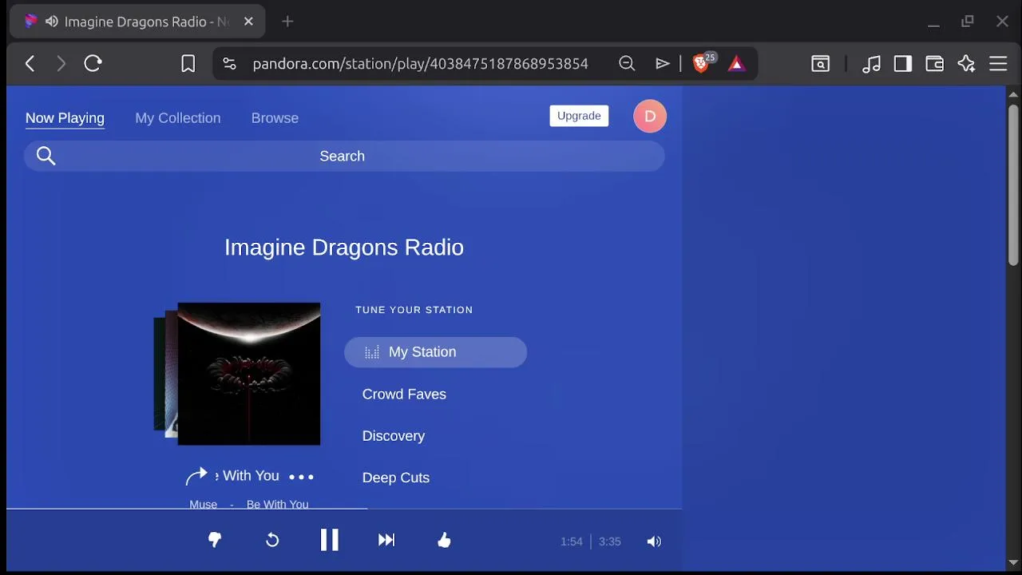Bookmark this page
Screen dimensions: 1022x575
coord(188,64)
